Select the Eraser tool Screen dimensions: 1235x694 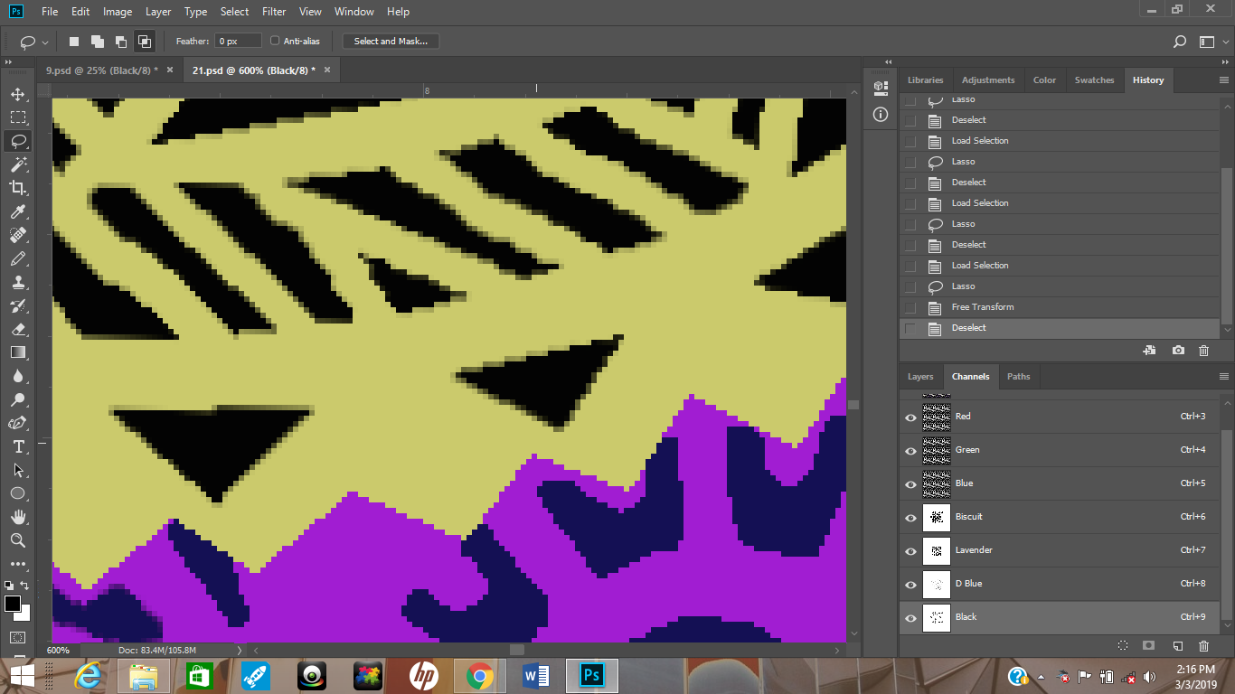pyautogui.click(x=18, y=329)
